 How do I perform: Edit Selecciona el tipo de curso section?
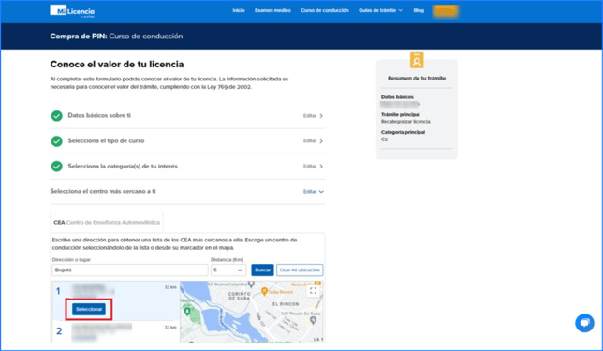(x=313, y=141)
